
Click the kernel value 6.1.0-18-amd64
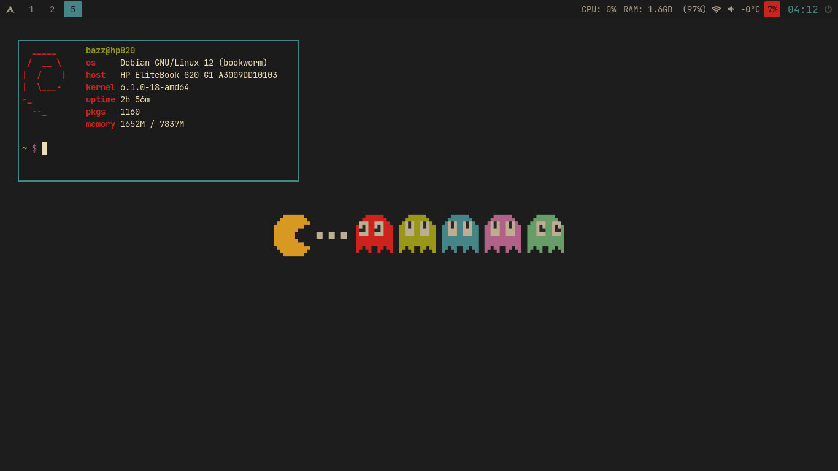coord(155,88)
